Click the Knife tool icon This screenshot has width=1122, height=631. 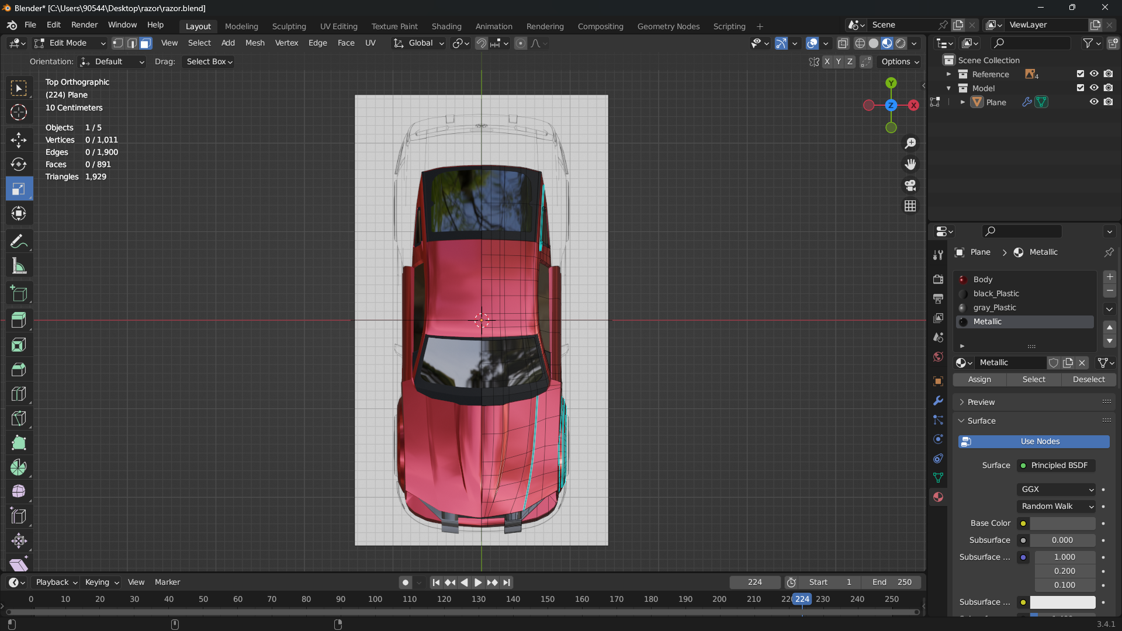(19, 418)
